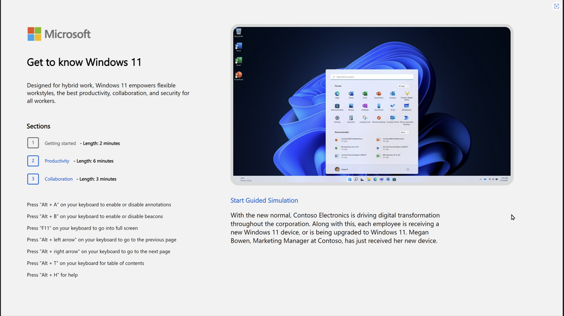
Task: Click the 'Sections' heading
Action: click(x=38, y=126)
